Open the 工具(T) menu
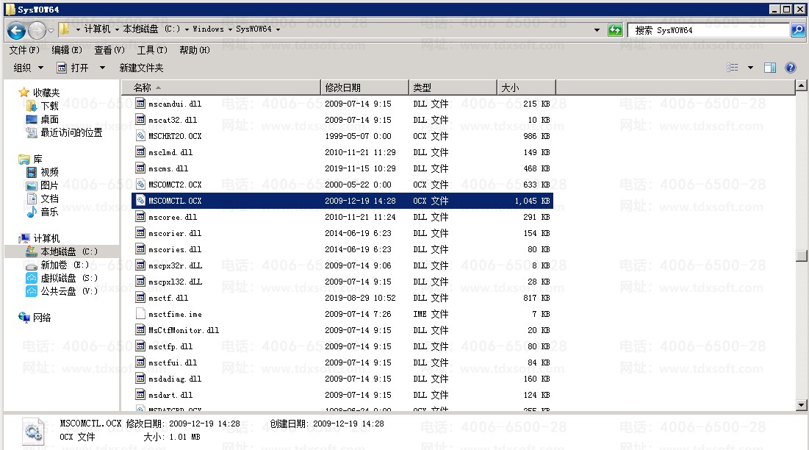The image size is (809, 450). [x=151, y=50]
